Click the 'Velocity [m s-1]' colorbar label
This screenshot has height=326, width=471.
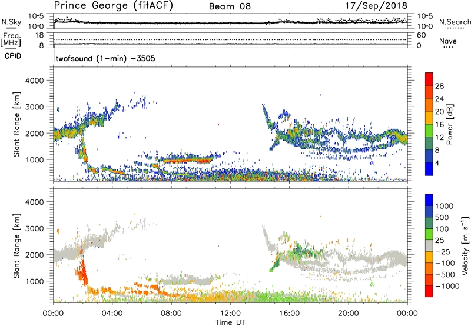pyautogui.click(x=465, y=245)
